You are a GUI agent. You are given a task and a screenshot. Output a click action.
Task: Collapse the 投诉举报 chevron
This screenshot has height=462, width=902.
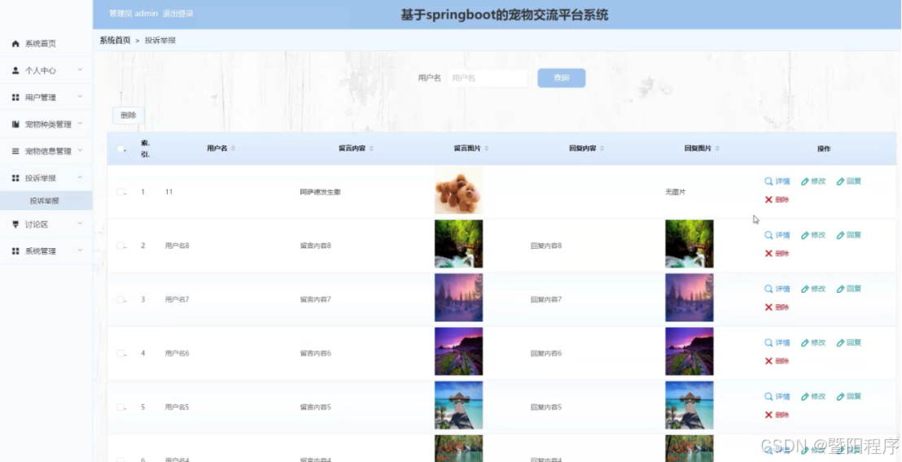[x=80, y=177]
